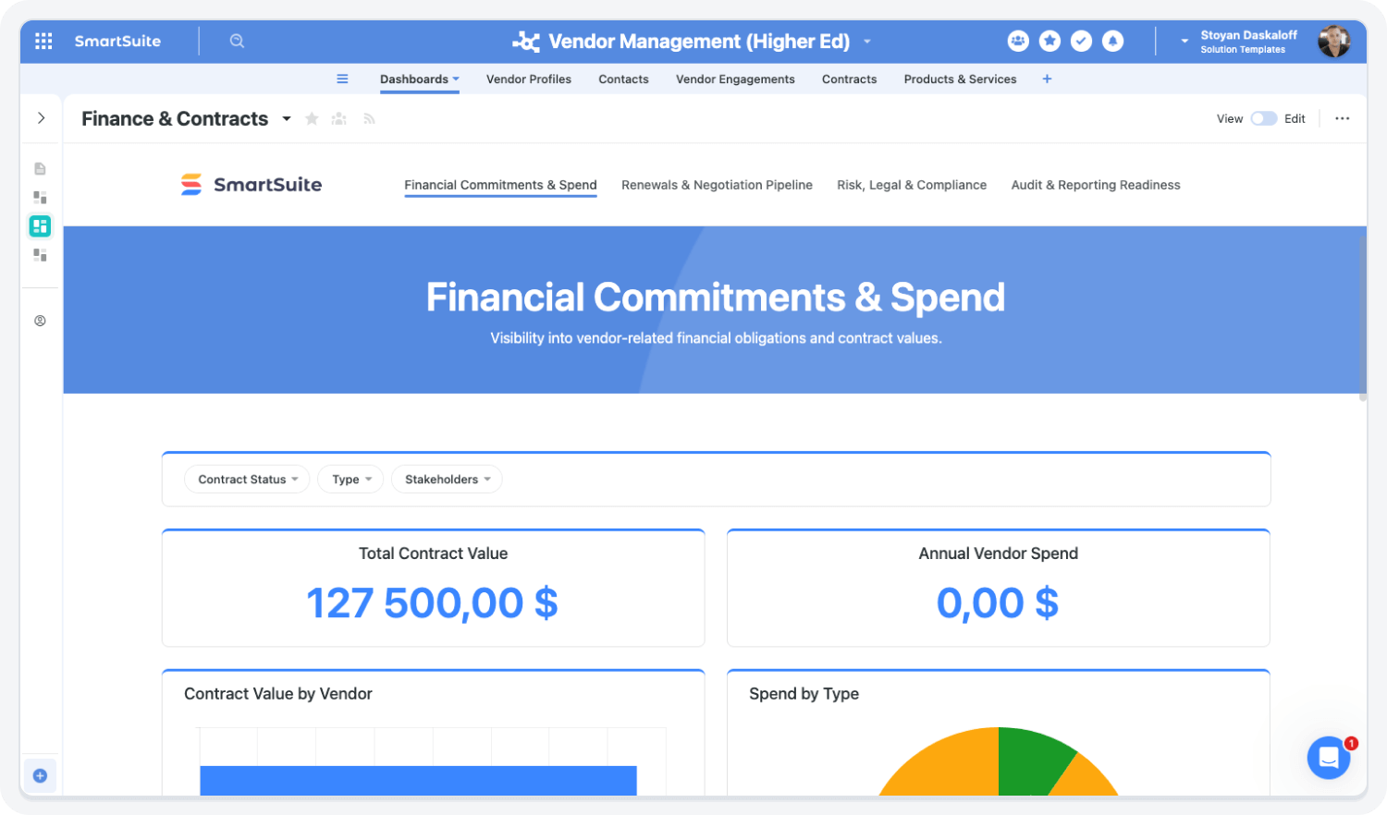Select the active teal dashboard icon in sidebar

(x=40, y=225)
